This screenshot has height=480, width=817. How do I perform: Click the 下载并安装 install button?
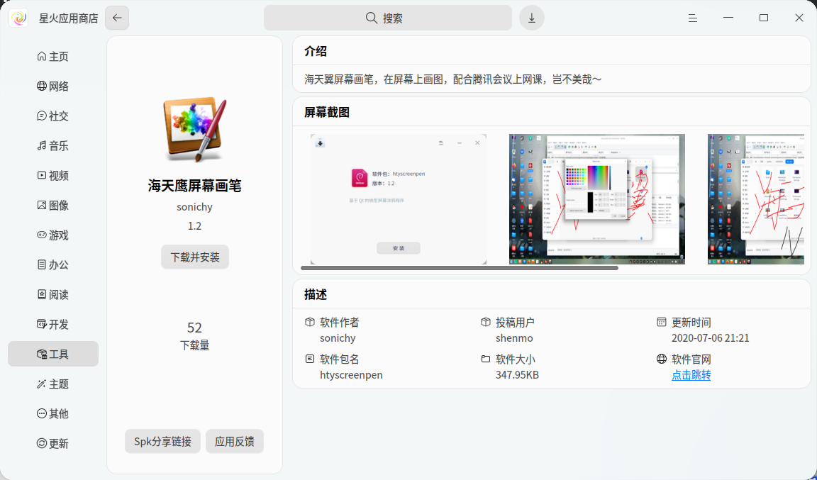pos(195,257)
